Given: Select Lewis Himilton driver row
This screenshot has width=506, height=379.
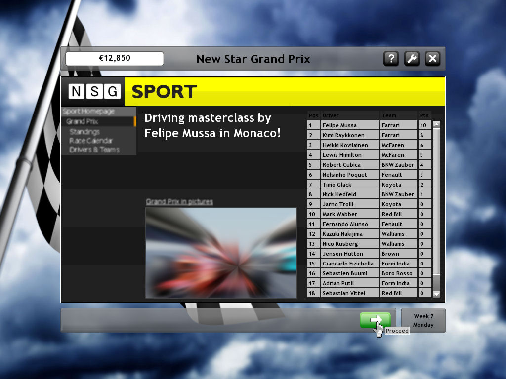Looking at the screenshot, I should point(349,155).
